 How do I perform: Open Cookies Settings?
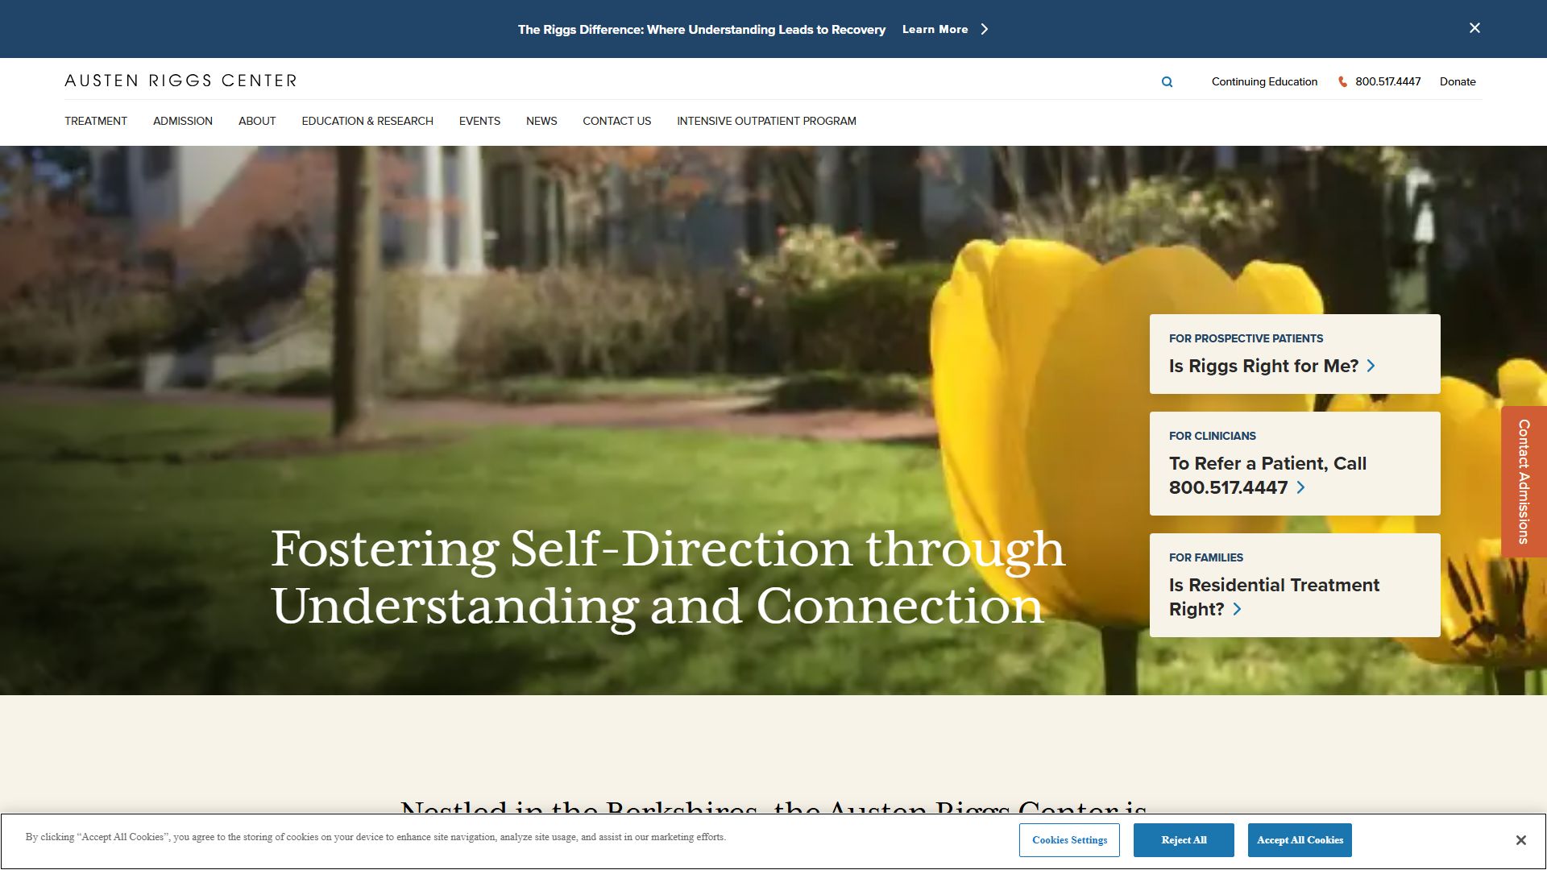coord(1069,840)
